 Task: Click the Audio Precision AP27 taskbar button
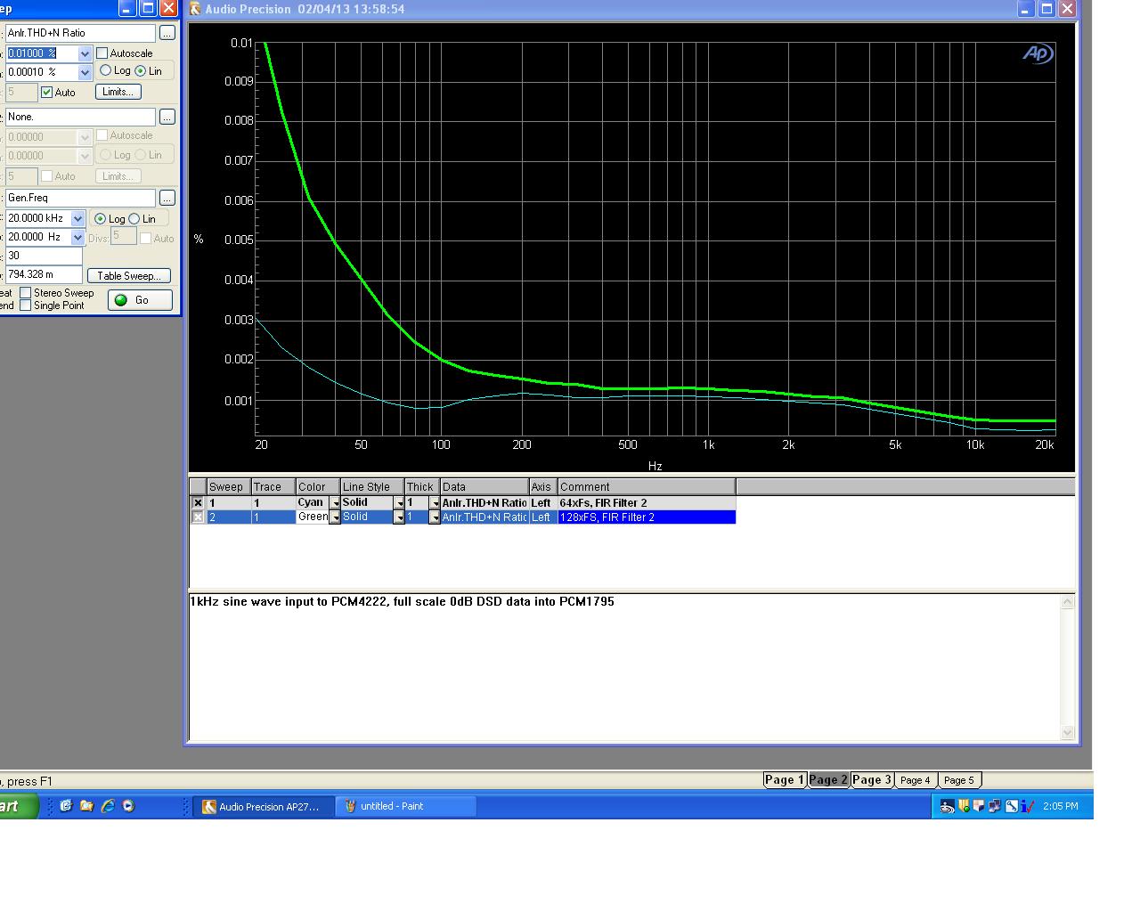[265, 806]
